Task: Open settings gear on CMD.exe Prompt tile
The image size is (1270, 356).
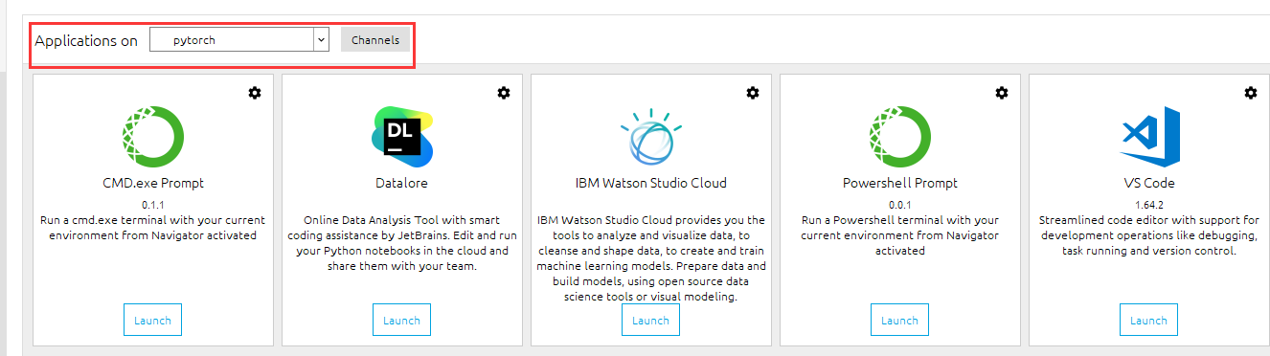Action: 255,93
